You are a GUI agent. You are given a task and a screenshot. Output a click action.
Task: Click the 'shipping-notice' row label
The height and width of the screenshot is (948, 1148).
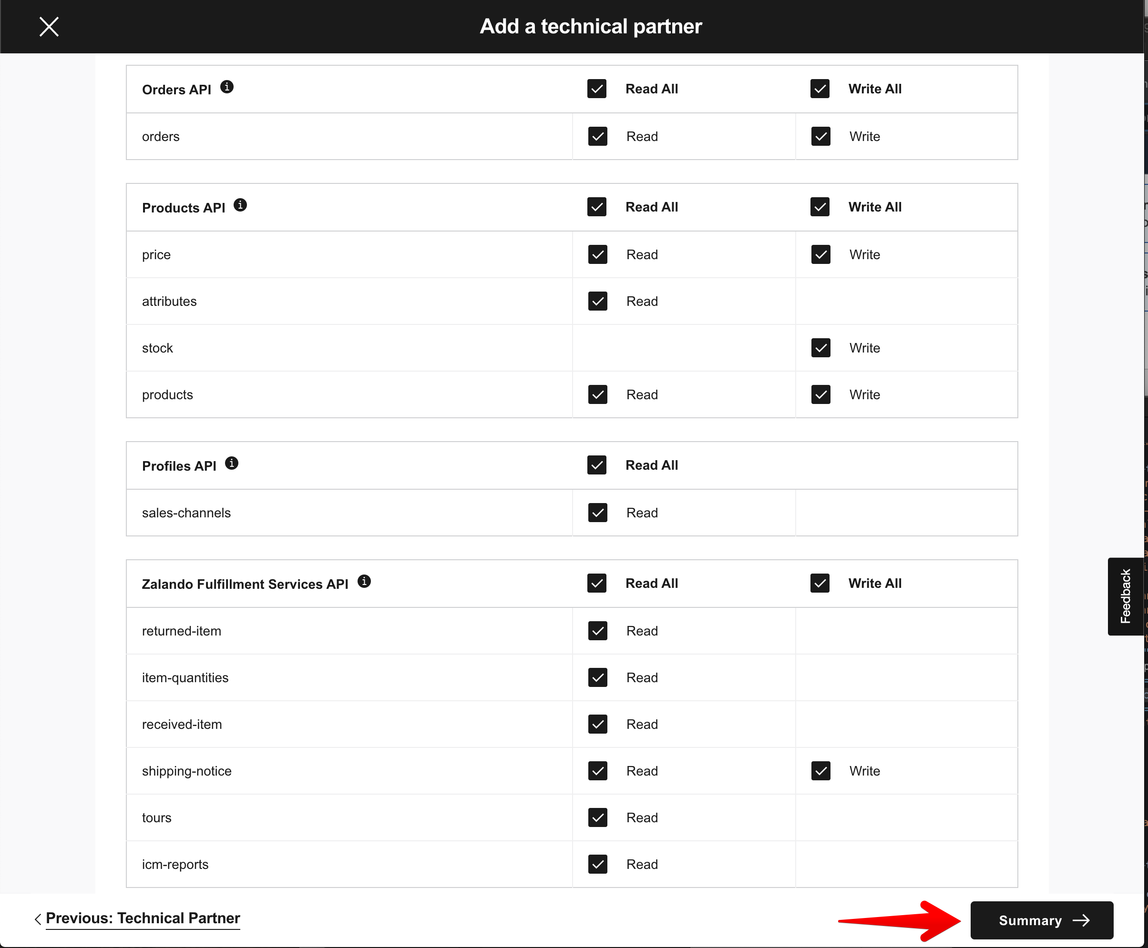point(187,771)
